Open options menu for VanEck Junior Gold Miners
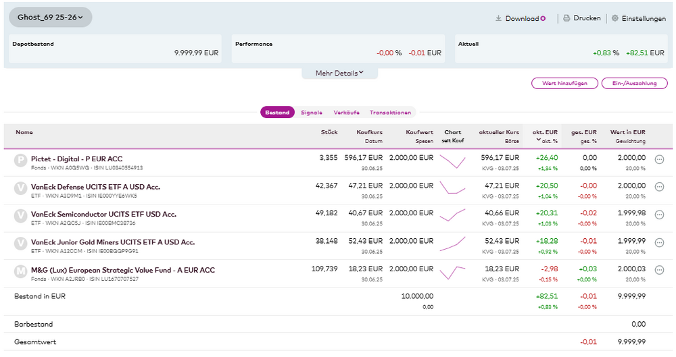The height and width of the screenshot is (357, 676). pyautogui.click(x=660, y=243)
